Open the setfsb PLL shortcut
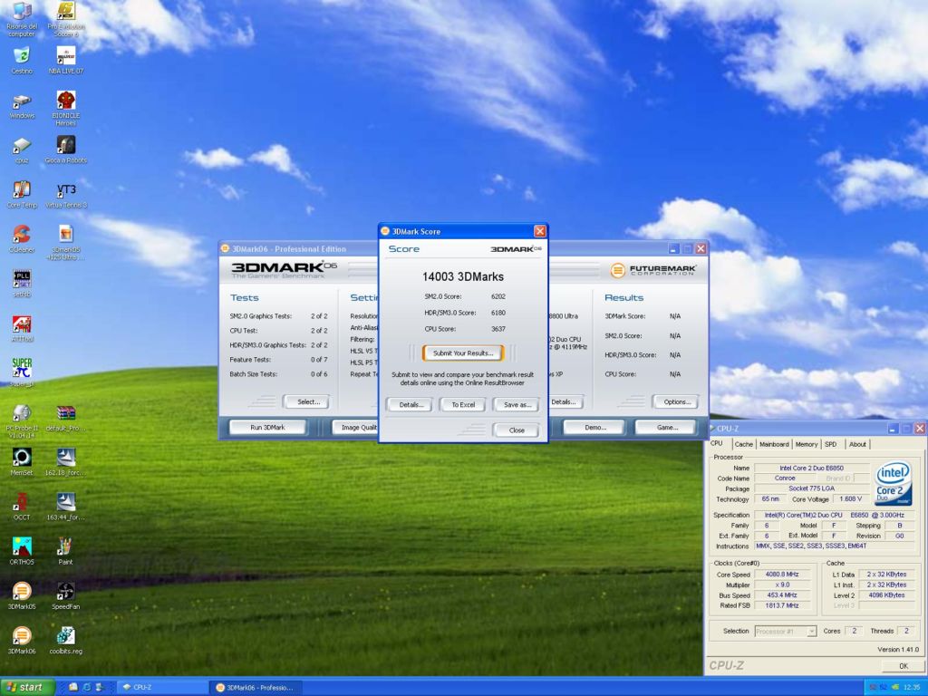The image size is (928, 696). click(x=22, y=283)
